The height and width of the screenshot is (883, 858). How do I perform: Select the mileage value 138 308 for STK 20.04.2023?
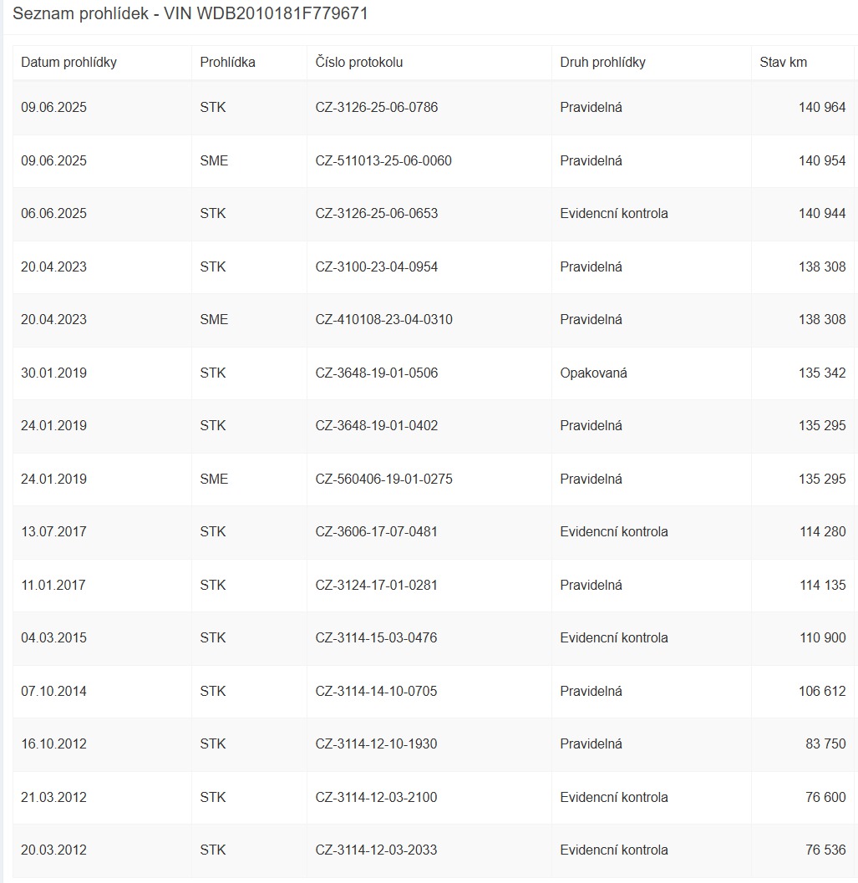[821, 267]
